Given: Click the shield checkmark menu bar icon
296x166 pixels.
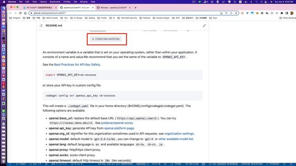Looking at the screenshot, I should point(229,2).
